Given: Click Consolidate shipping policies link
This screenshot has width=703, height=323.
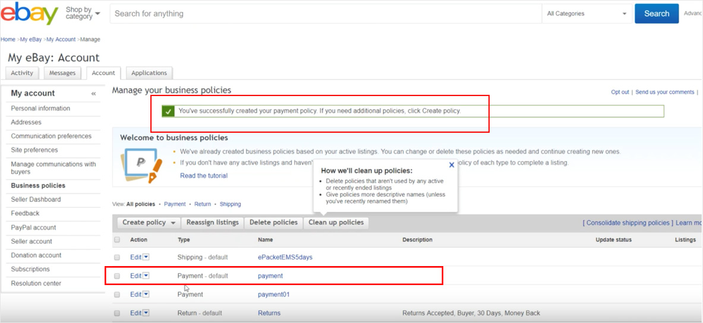Looking at the screenshot, I should 628,223.
